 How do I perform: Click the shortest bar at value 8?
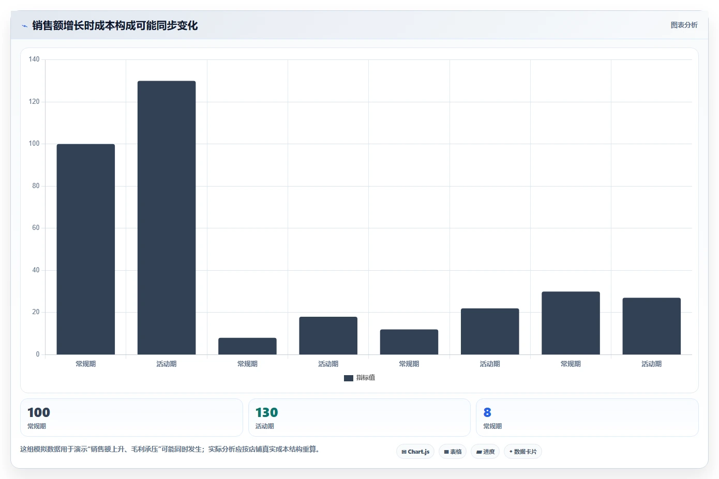pos(247,346)
